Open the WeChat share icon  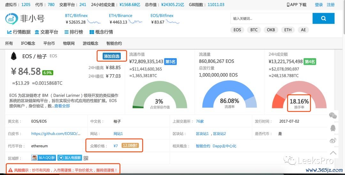tap(333, 115)
